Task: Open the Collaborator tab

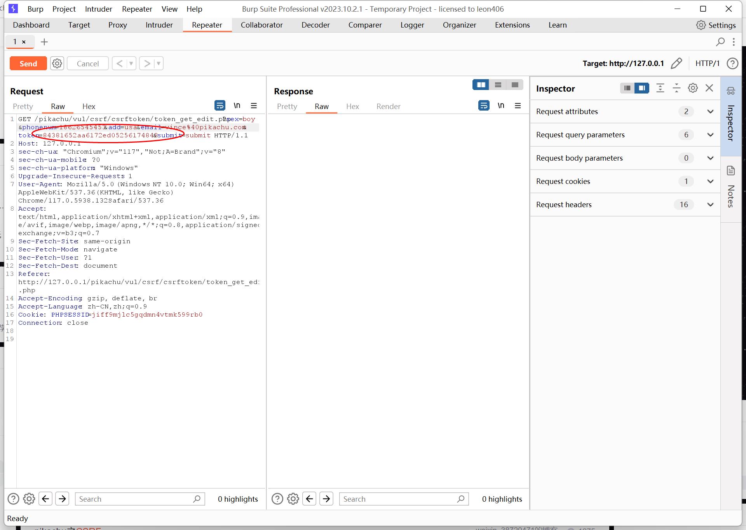Action: tap(262, 25)
